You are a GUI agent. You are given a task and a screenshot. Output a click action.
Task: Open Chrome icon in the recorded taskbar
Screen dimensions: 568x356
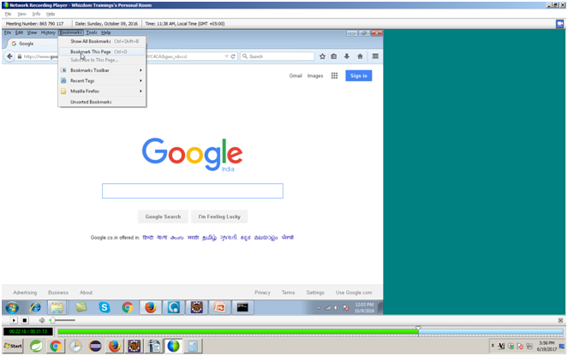pos(127,307)
